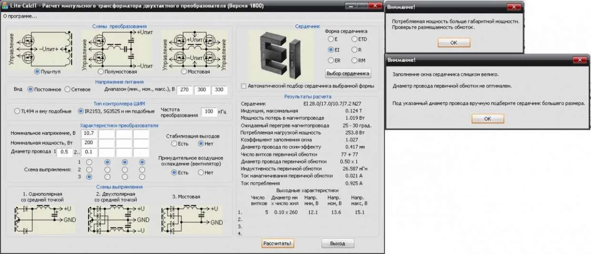
Task: Close the Lite-CalcIT main window
Action: click(375, 6)
